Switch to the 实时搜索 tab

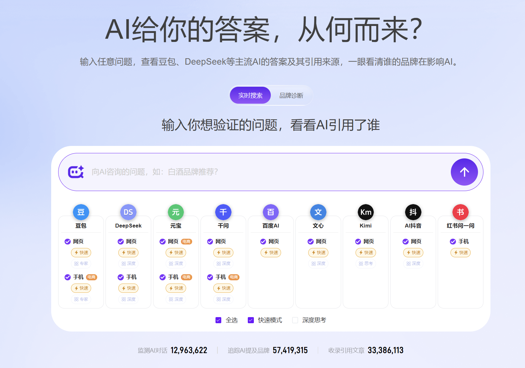point(250,95)
